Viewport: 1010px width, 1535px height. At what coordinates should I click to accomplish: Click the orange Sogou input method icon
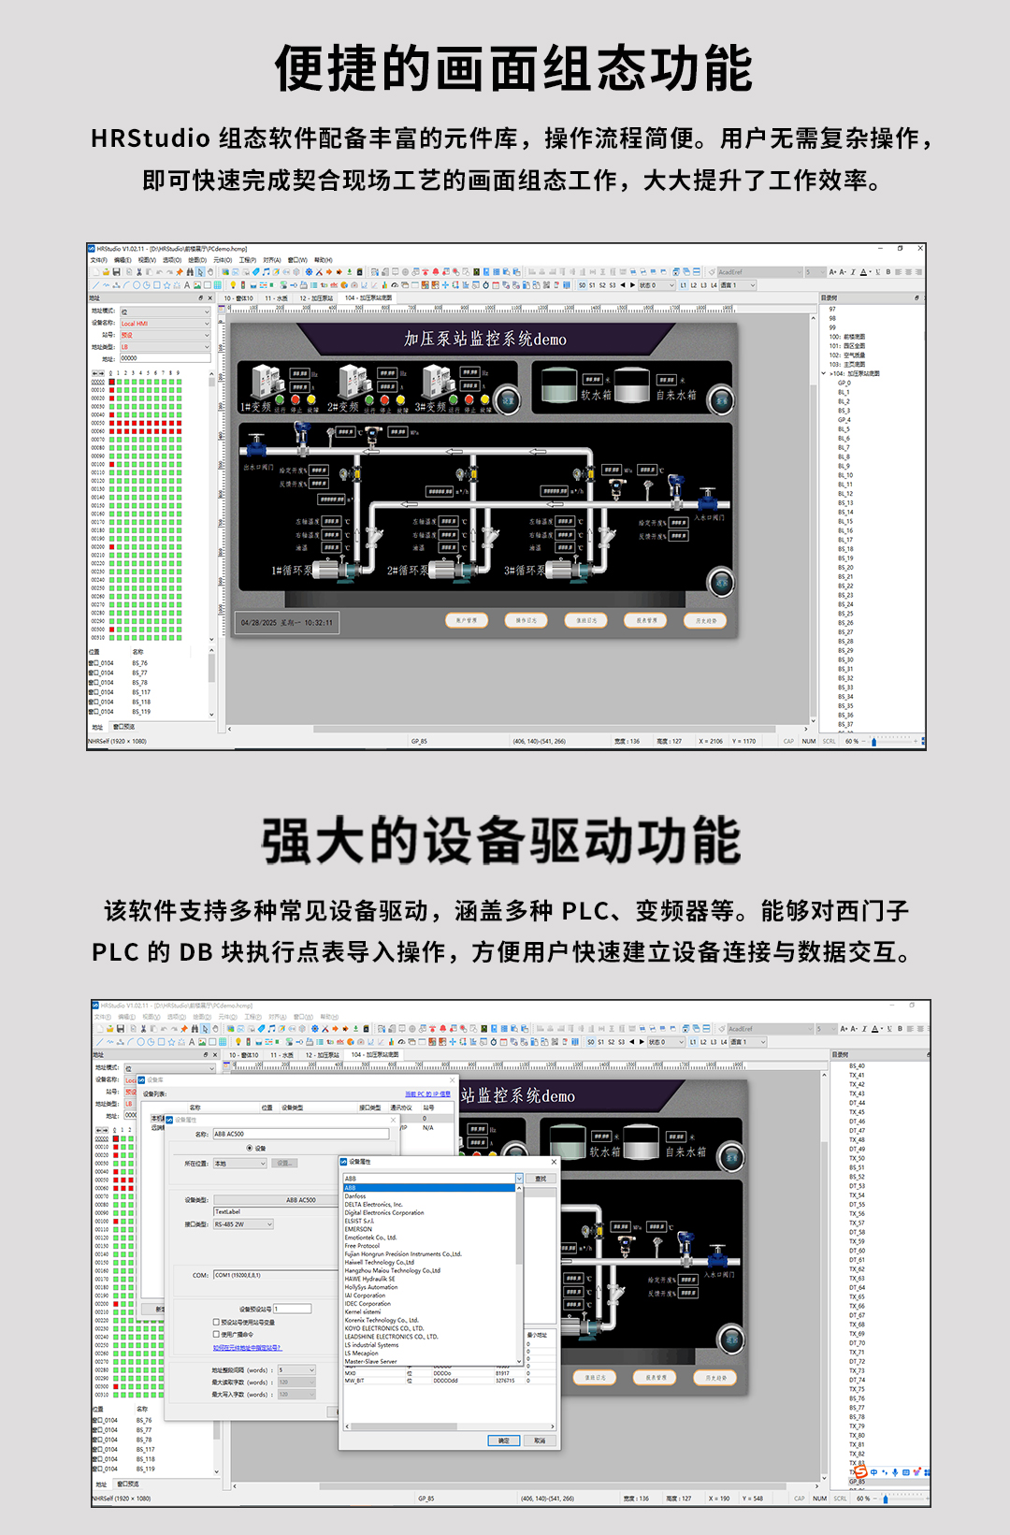pos(860,1471)
